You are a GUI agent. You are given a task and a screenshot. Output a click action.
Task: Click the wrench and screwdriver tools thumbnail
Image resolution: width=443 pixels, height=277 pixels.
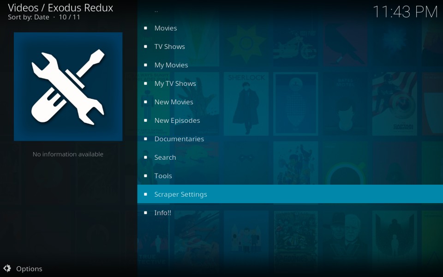[68, 86]
